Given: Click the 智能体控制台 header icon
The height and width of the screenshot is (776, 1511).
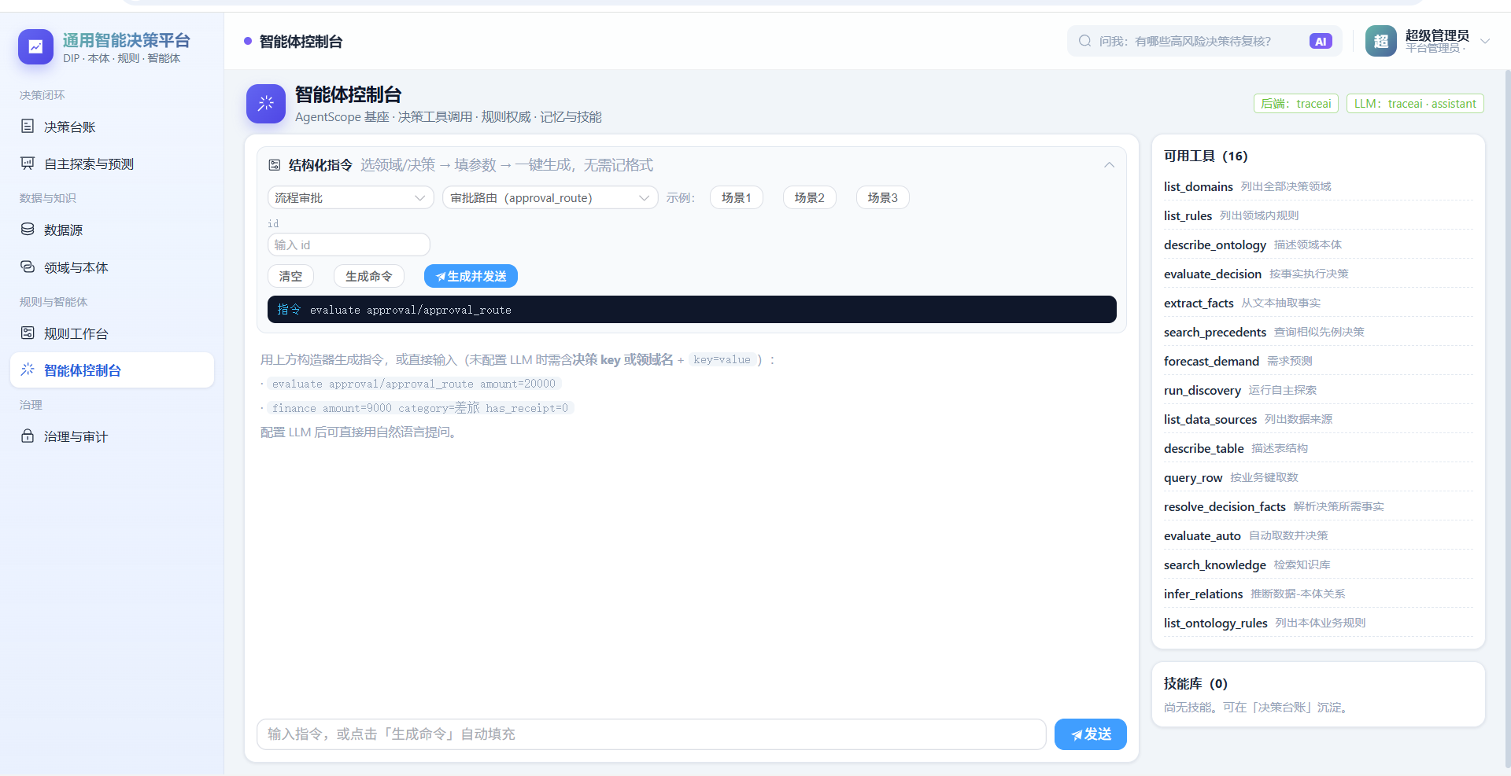Looking at the screenshot, I should (x=266, y=104).
